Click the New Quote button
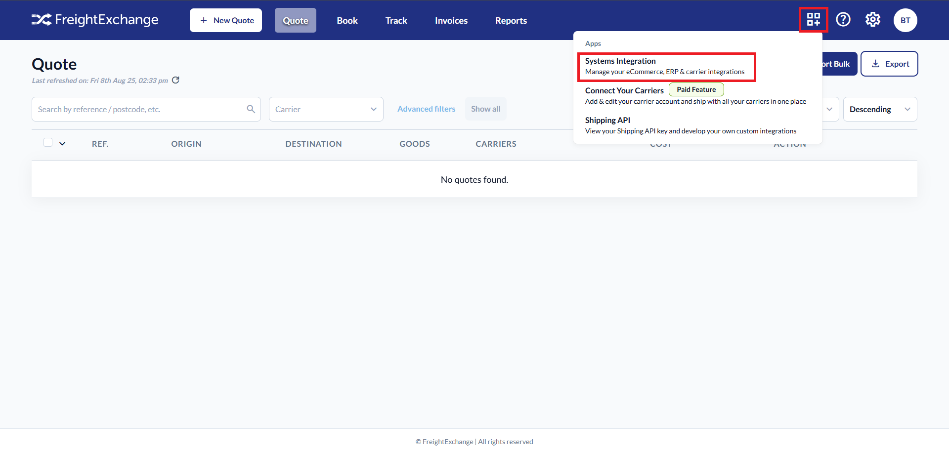 tap(226, 20)
